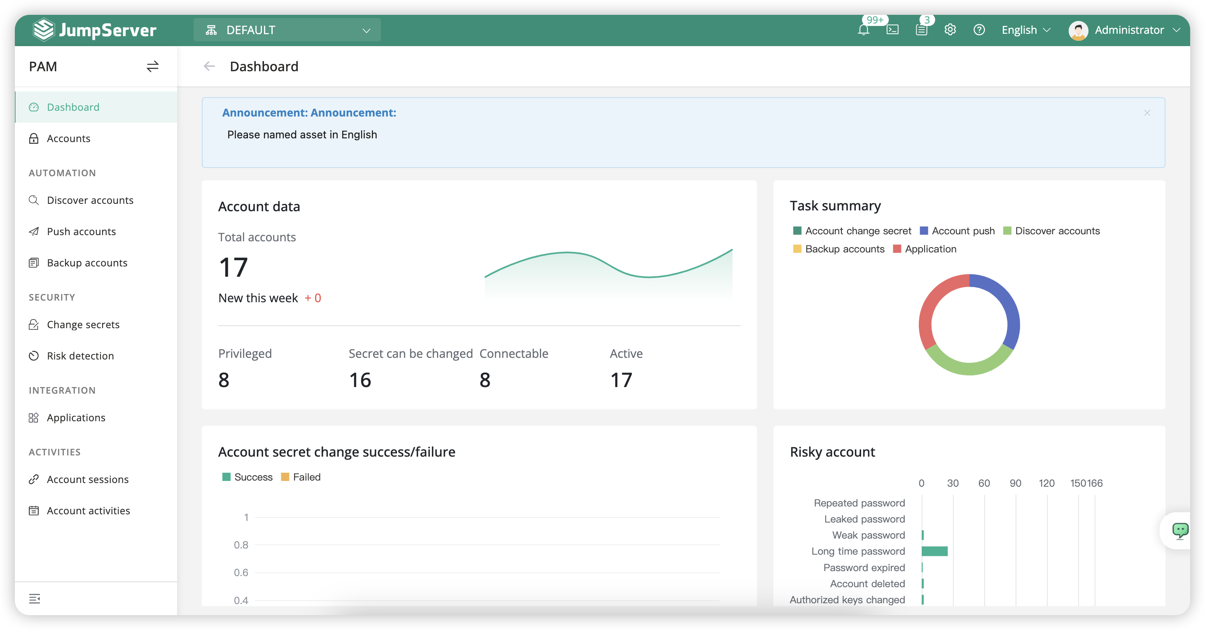
Task: Open system settings gear icon
Action: [x=950, y=30]
